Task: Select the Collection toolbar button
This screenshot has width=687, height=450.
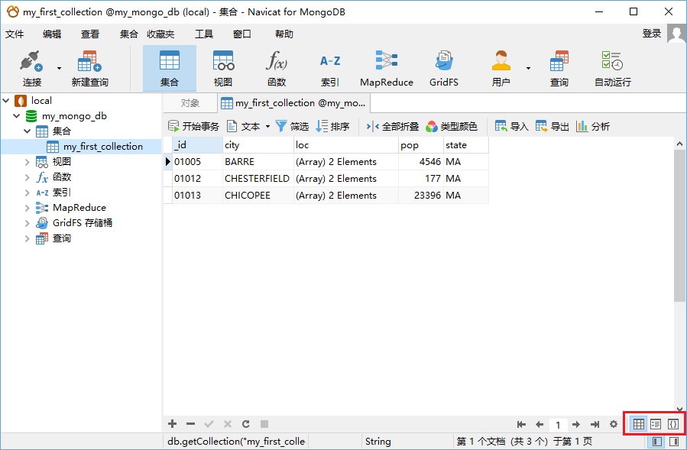Action: click(x=170, y=68)
